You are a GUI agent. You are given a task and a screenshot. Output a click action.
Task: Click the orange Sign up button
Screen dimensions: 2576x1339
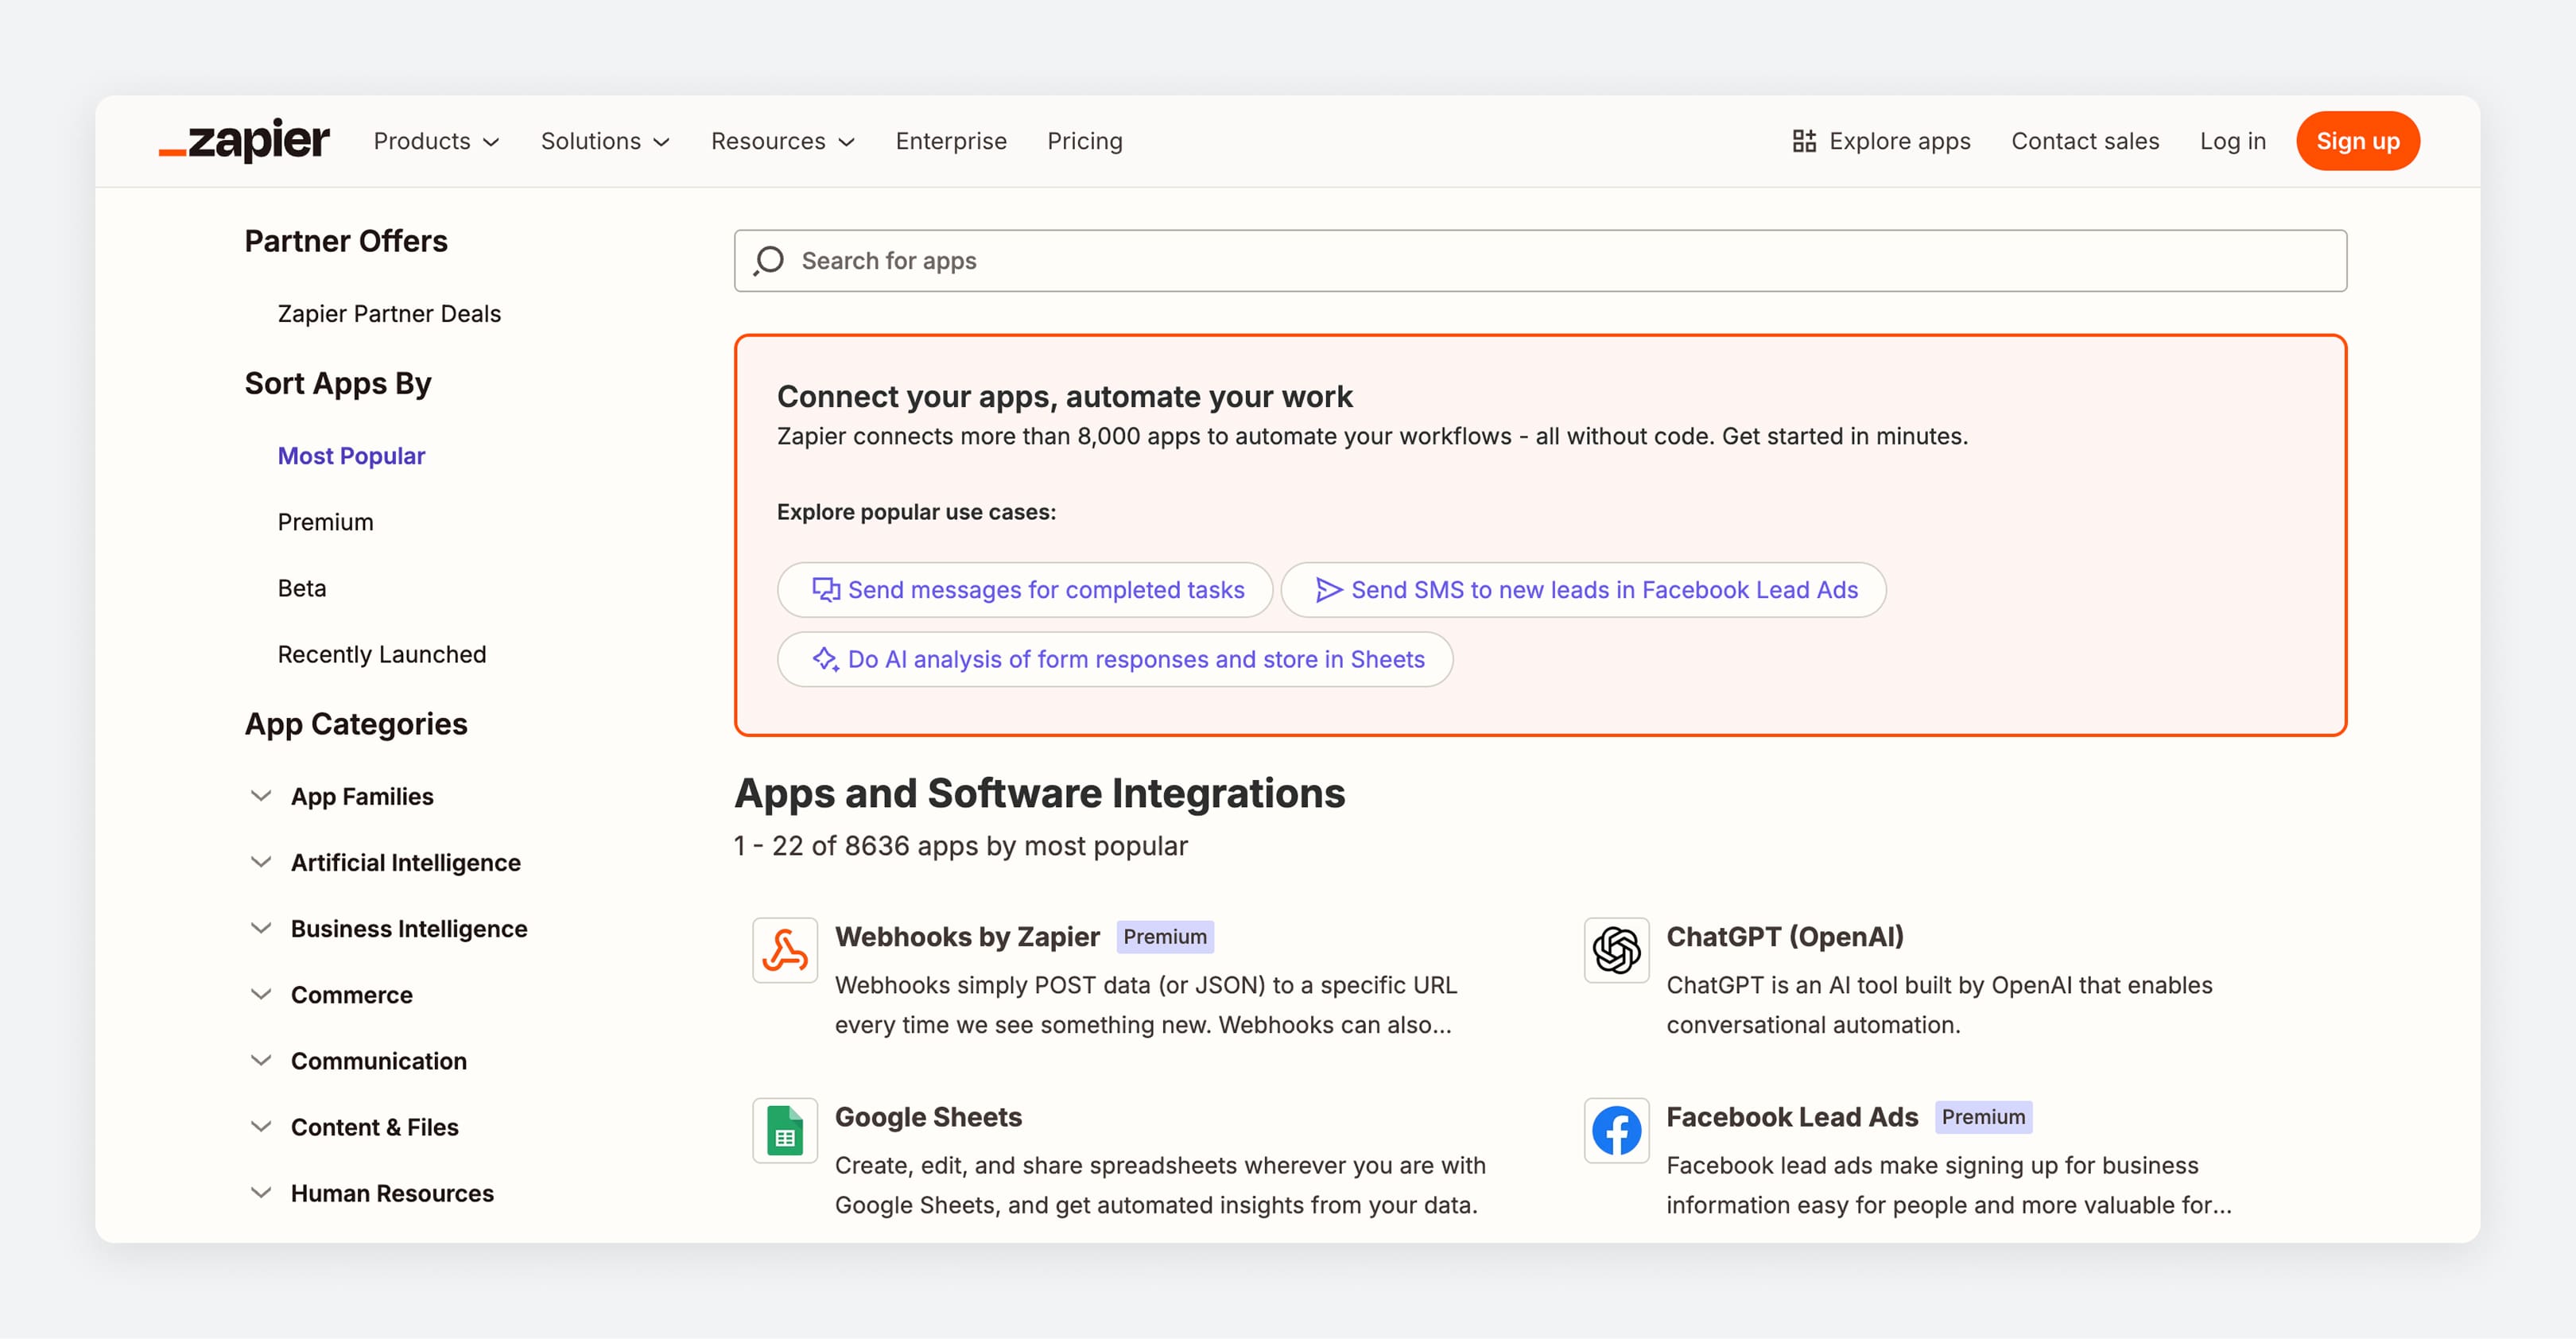[x=2357, y=141]
